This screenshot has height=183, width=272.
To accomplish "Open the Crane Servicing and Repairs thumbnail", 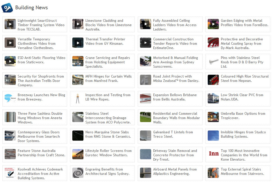I will tap(78, 61).
